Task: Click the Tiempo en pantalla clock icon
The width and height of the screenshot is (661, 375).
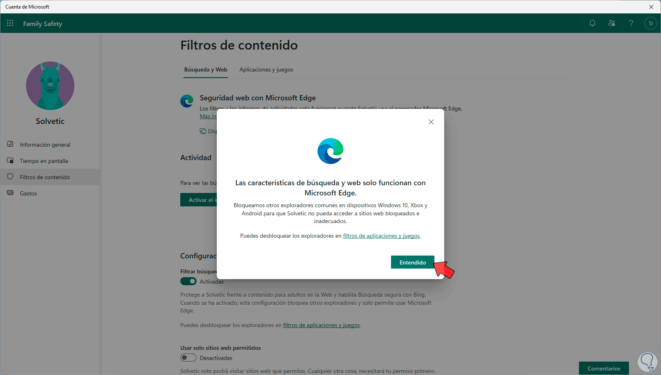Action: 11,160
